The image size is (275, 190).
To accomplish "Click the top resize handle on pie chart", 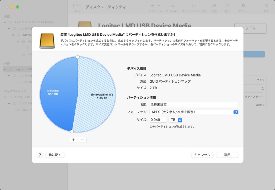I will (x=78, y=57).
